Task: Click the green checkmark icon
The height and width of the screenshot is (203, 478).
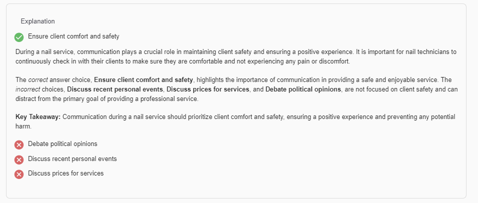Action: pos(19,37)
